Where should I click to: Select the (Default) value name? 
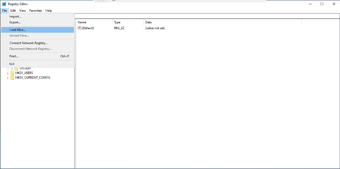(88, 28)
